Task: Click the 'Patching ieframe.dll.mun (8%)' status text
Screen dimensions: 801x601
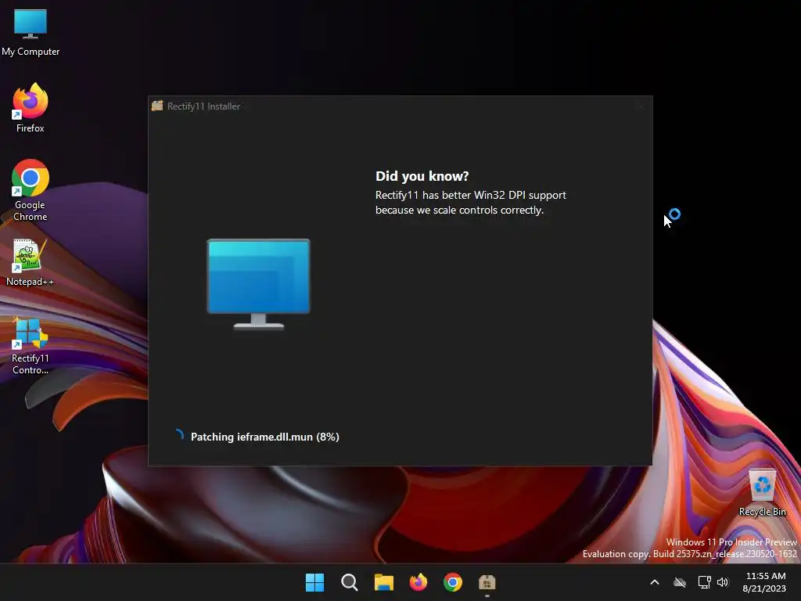Action: pos(264,437)
